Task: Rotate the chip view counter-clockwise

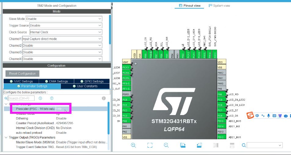Action: pyautogui.click(x=199, y=145)
